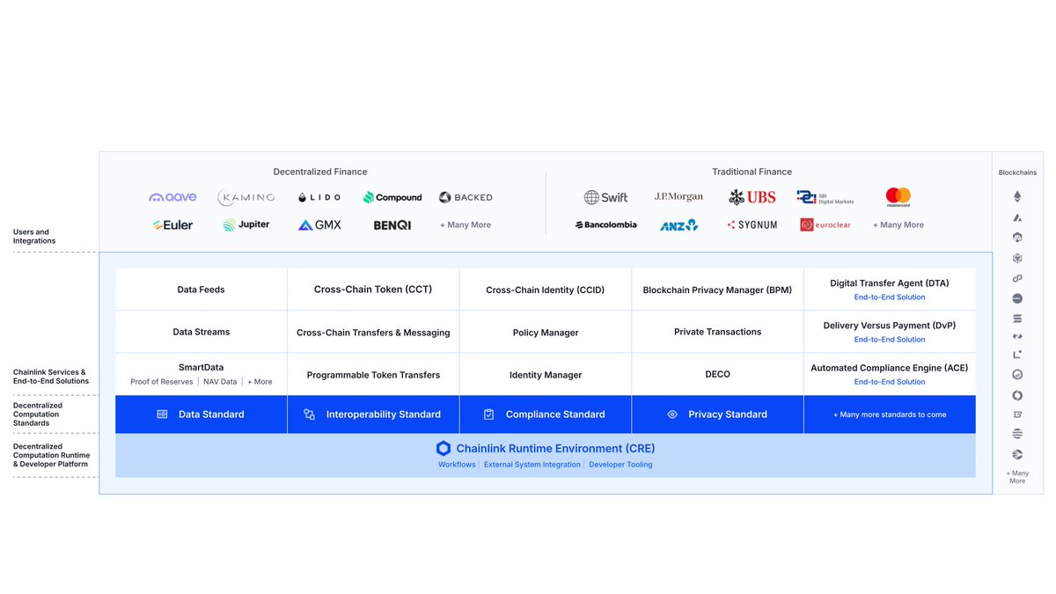Click Automated Compliance Engine (ACE) title
Screen dimensions: 1056x594
pyautogui.click(x=890, y=368)
